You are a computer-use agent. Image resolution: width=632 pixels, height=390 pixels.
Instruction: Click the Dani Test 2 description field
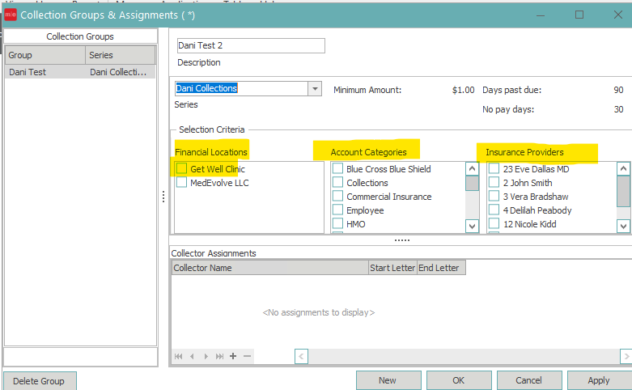[250, 45]
